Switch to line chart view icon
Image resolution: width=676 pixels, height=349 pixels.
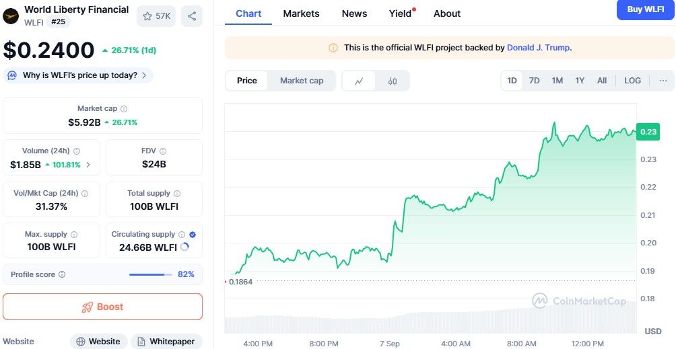pos(359,81)
